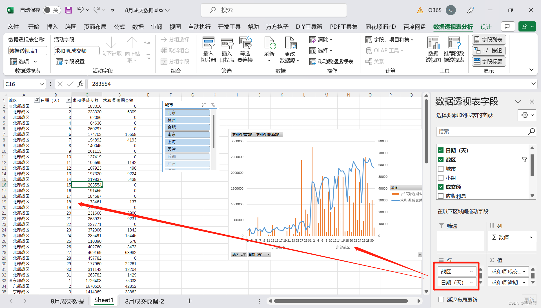Click the insert function fx icon
The width and height of the screenshot is (541, 308).
(x=81, y=84)
